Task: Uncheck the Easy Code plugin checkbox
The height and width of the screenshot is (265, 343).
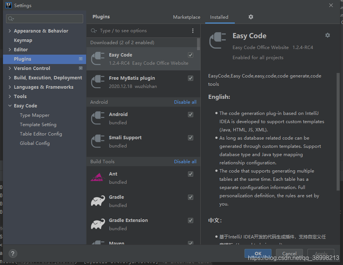Action: point(191,55)
